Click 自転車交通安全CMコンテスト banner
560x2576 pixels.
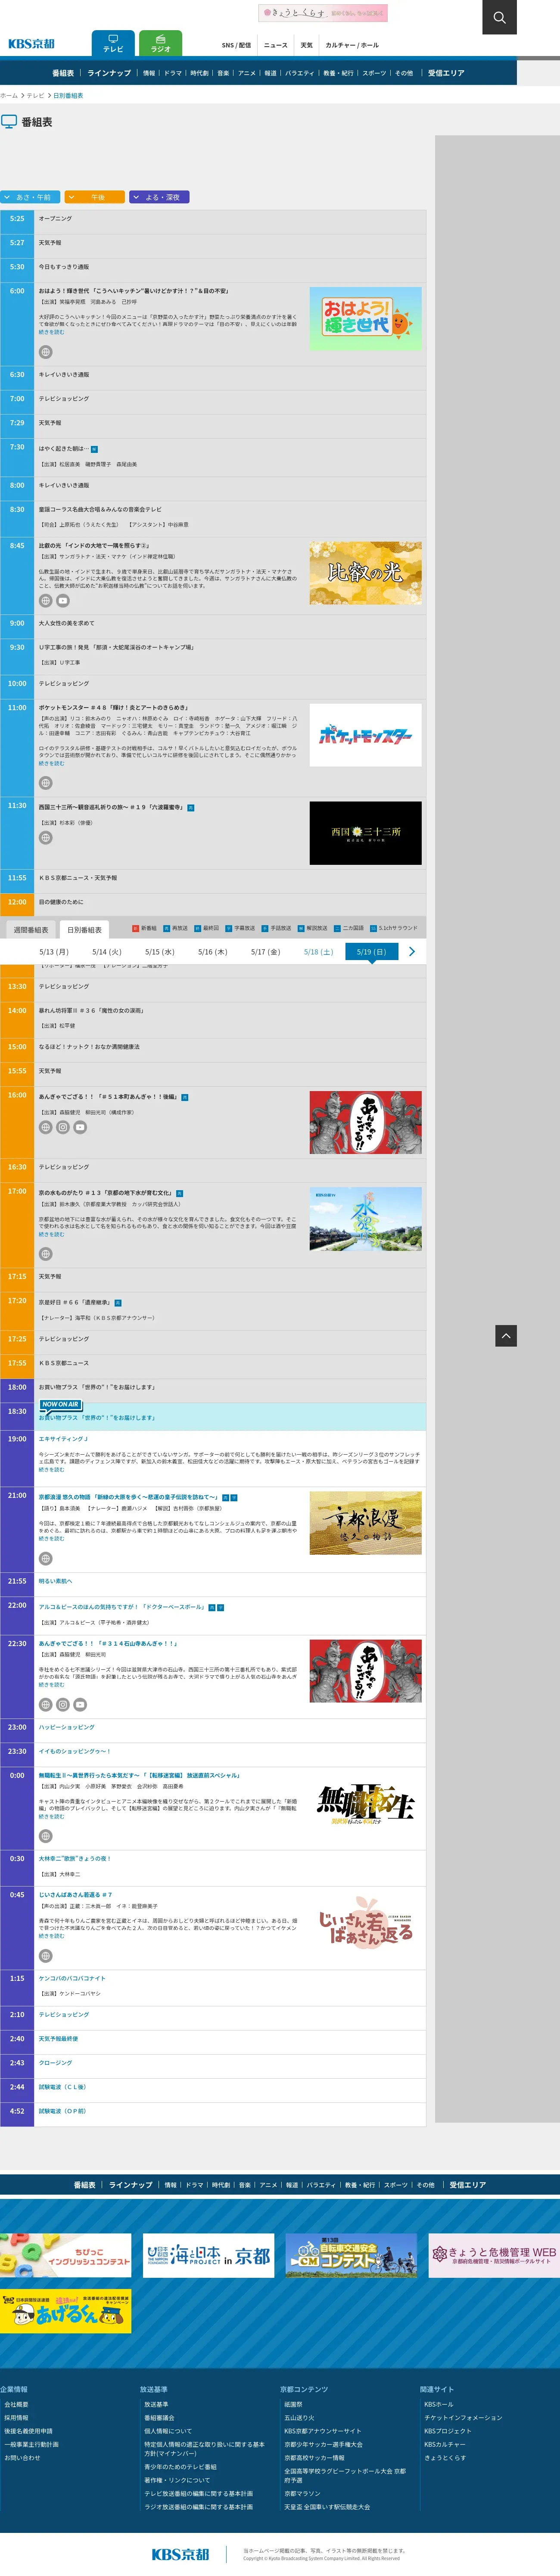pyautogui.click(x=352, y=2255)
